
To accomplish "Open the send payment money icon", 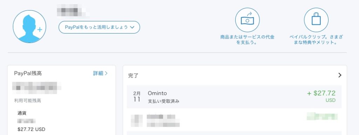I will coord(247,20).
